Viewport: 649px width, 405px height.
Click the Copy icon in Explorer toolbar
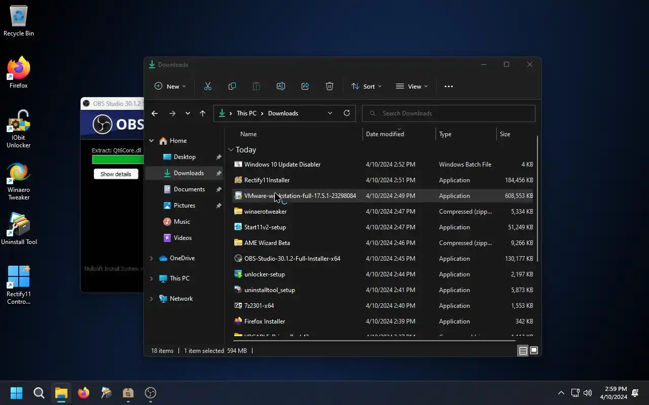(232, 87)
